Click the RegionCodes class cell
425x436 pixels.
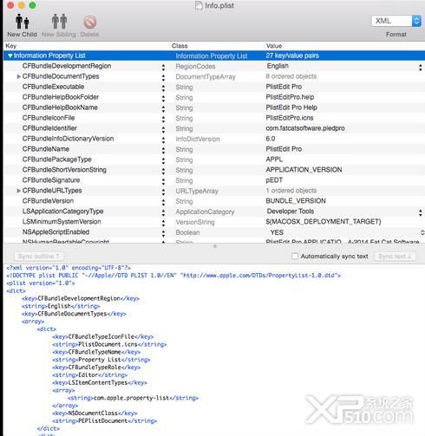click(x=195, y=66)
